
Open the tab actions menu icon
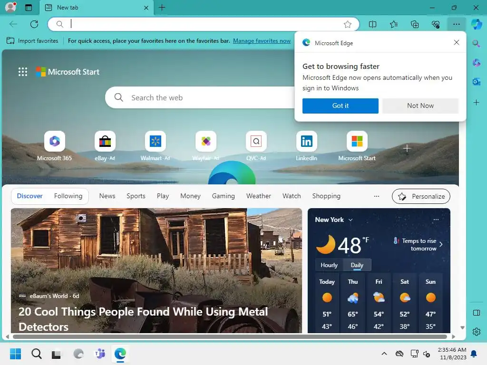tap(29, 8)
